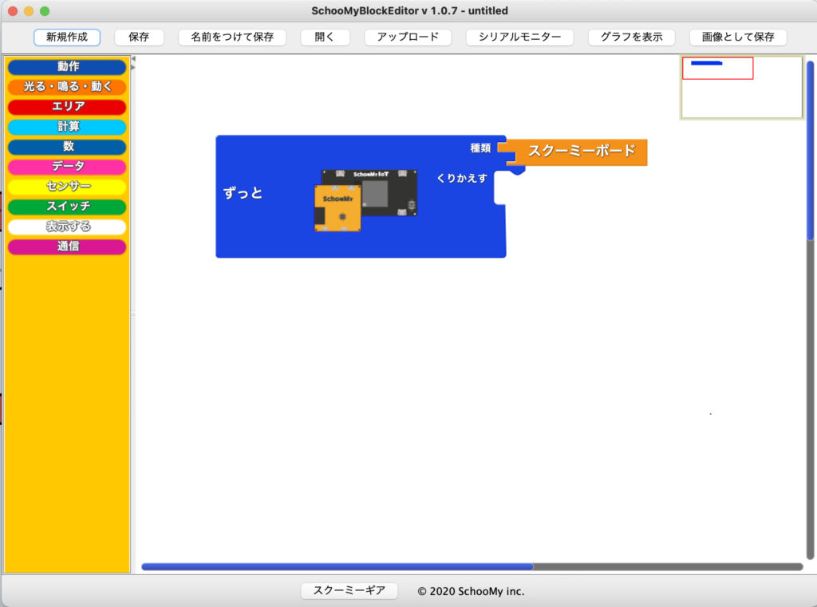Select the 光る・鳴る・動く category
The height and width of the screenshot is (607, 817).
(67, 86)
